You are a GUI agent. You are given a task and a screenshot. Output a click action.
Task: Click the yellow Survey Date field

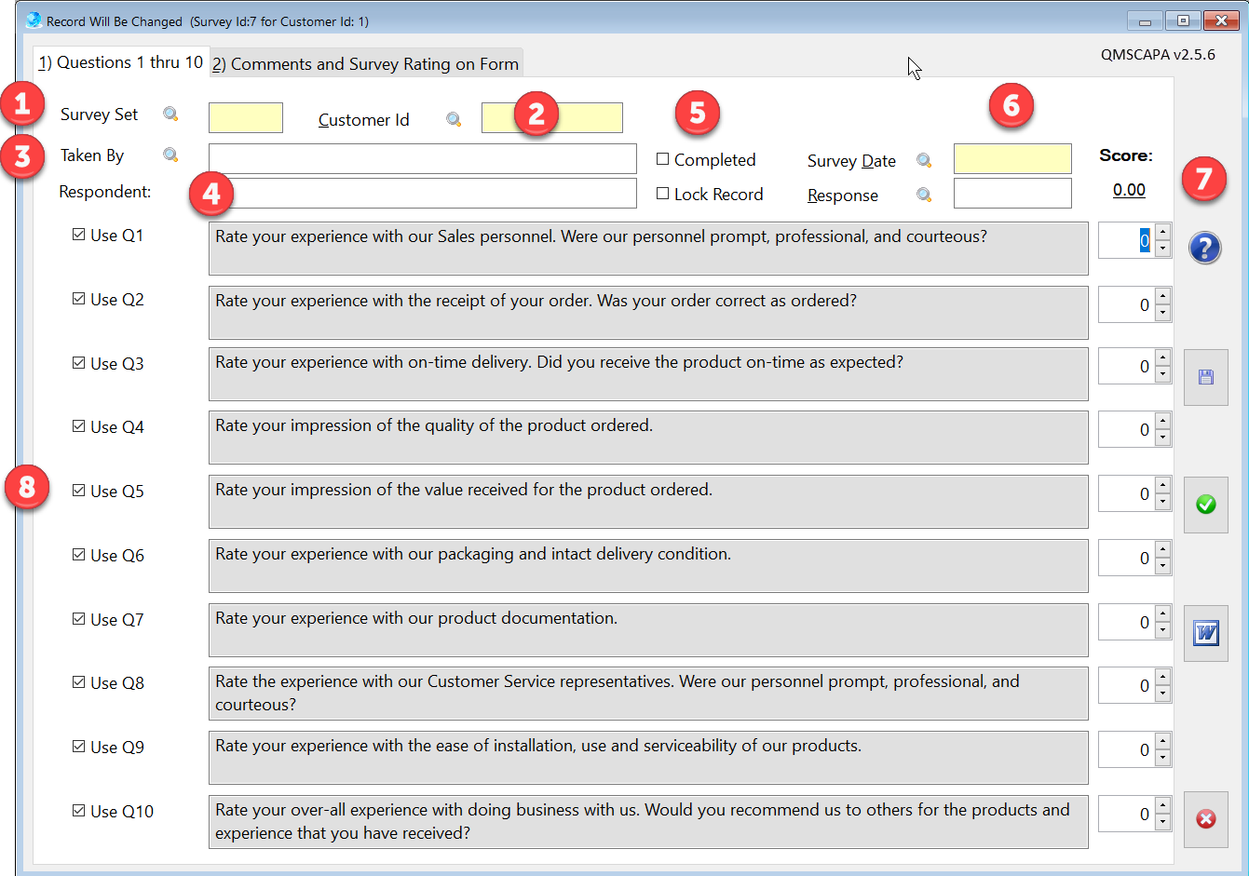coord(1012,159)
